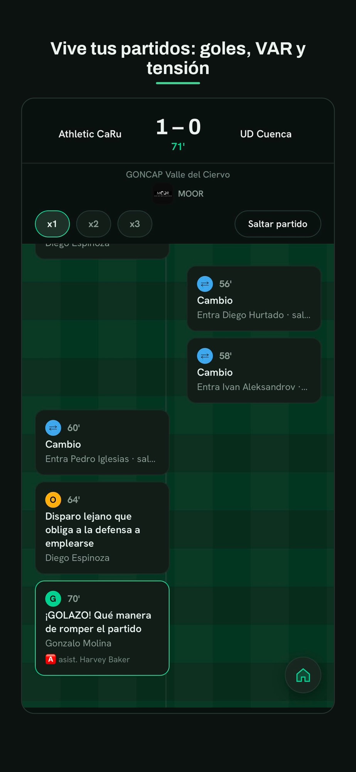Select x1 playback speed
This screenshot has height=772, width=356.
pyautogui.click(x=52, y=224)
